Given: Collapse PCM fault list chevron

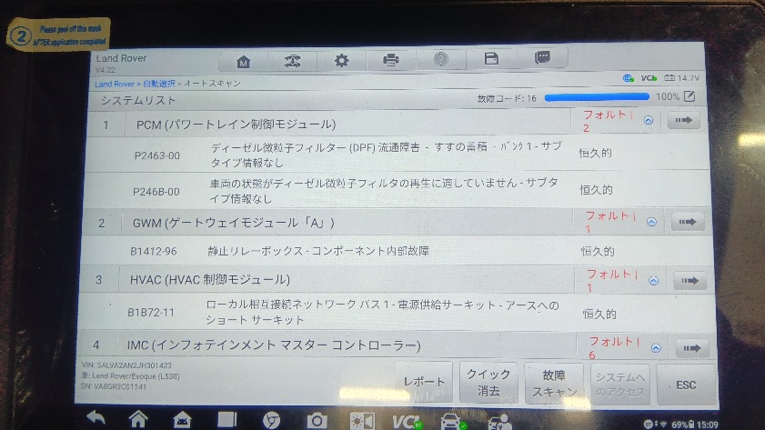Looking at the screenshot, I should [649, 120].
